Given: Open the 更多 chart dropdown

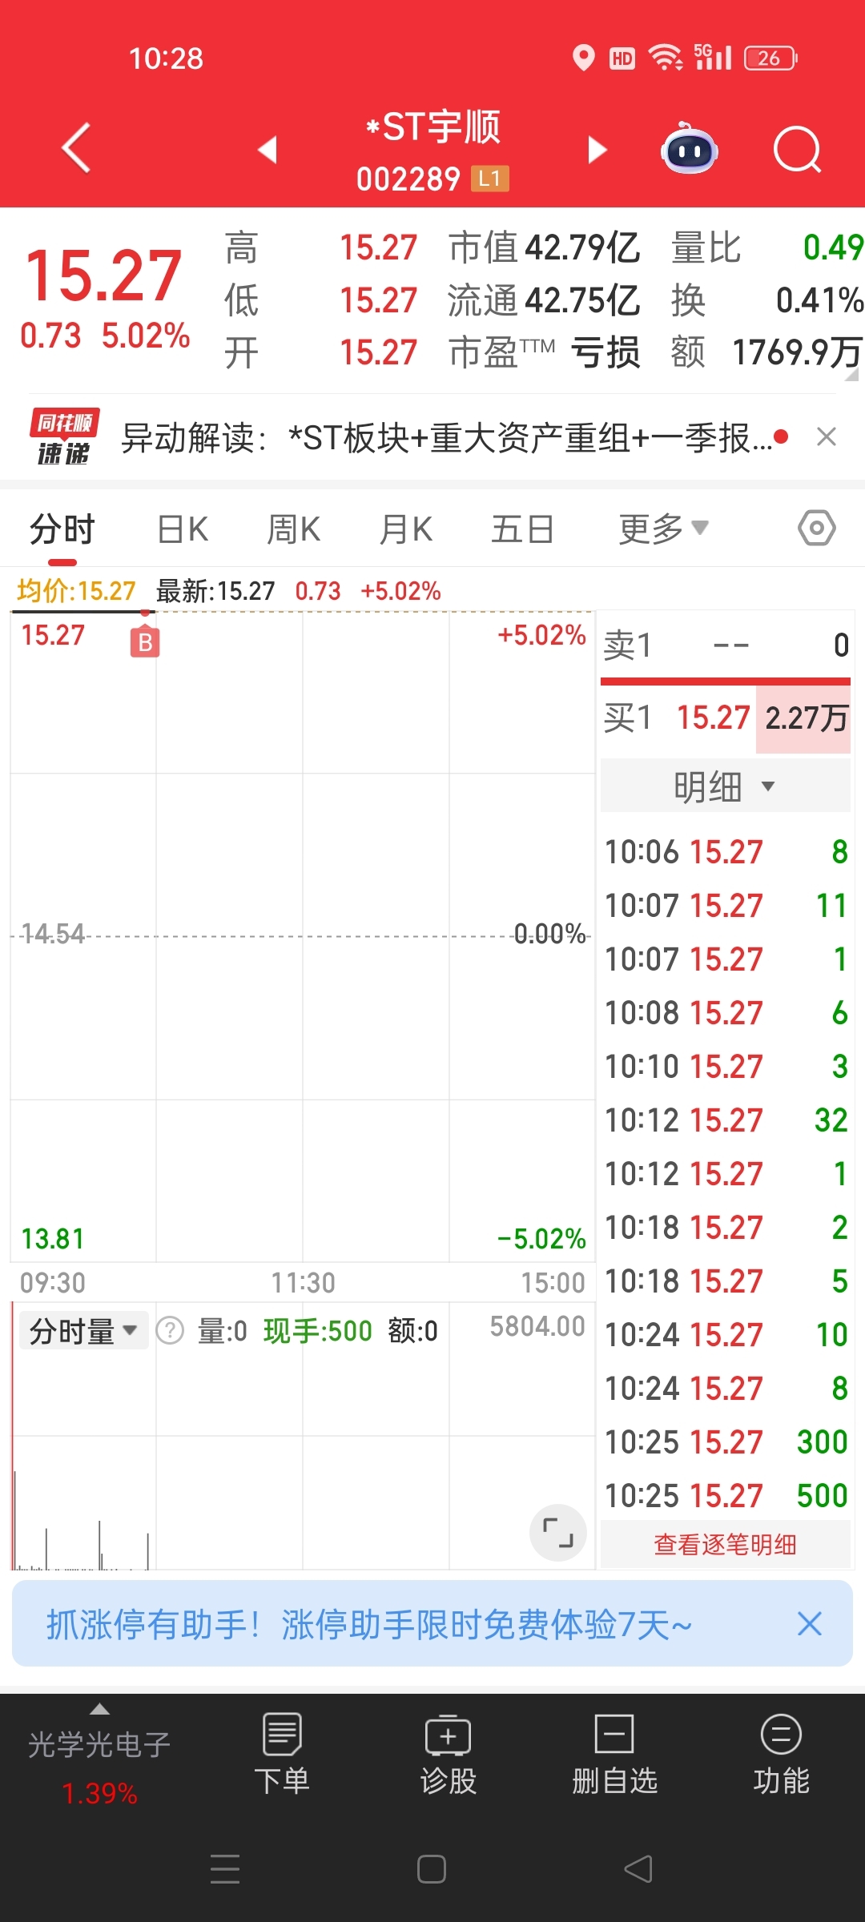Looking at the screenshot, I should 663,529.
